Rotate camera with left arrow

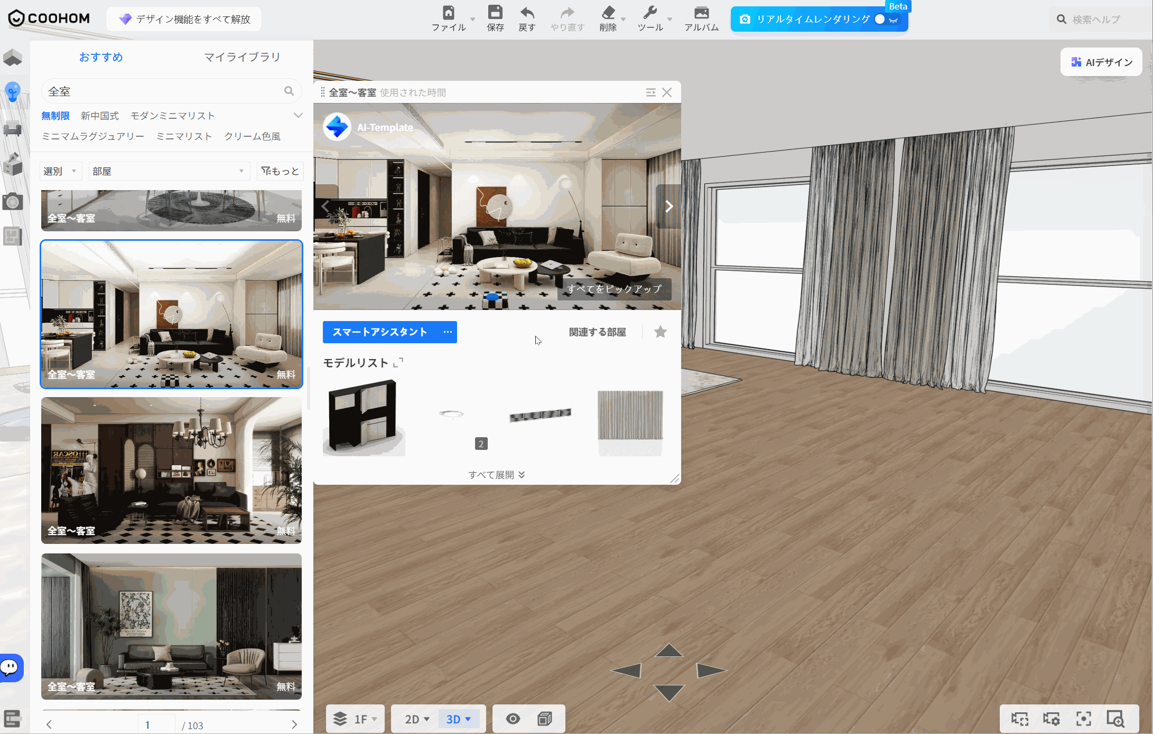pos(626,671)
